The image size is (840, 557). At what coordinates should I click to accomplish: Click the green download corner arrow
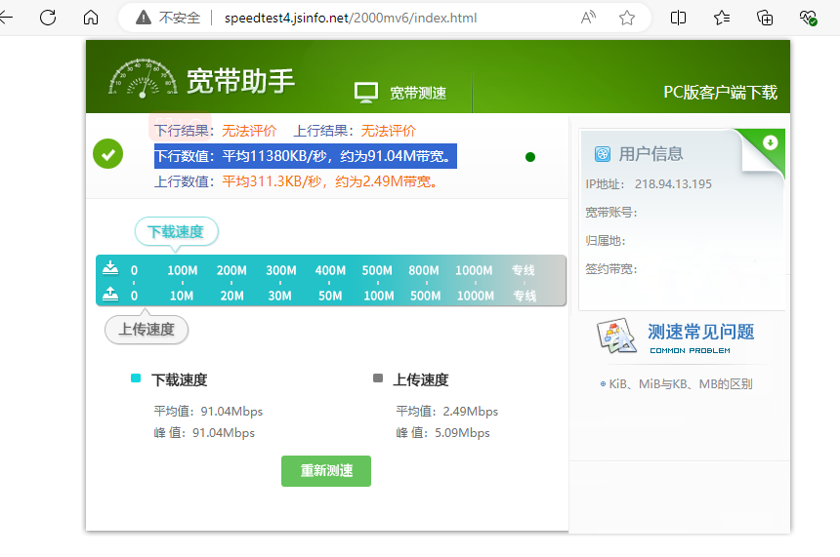pyautogui.click(x=770, y=142)
